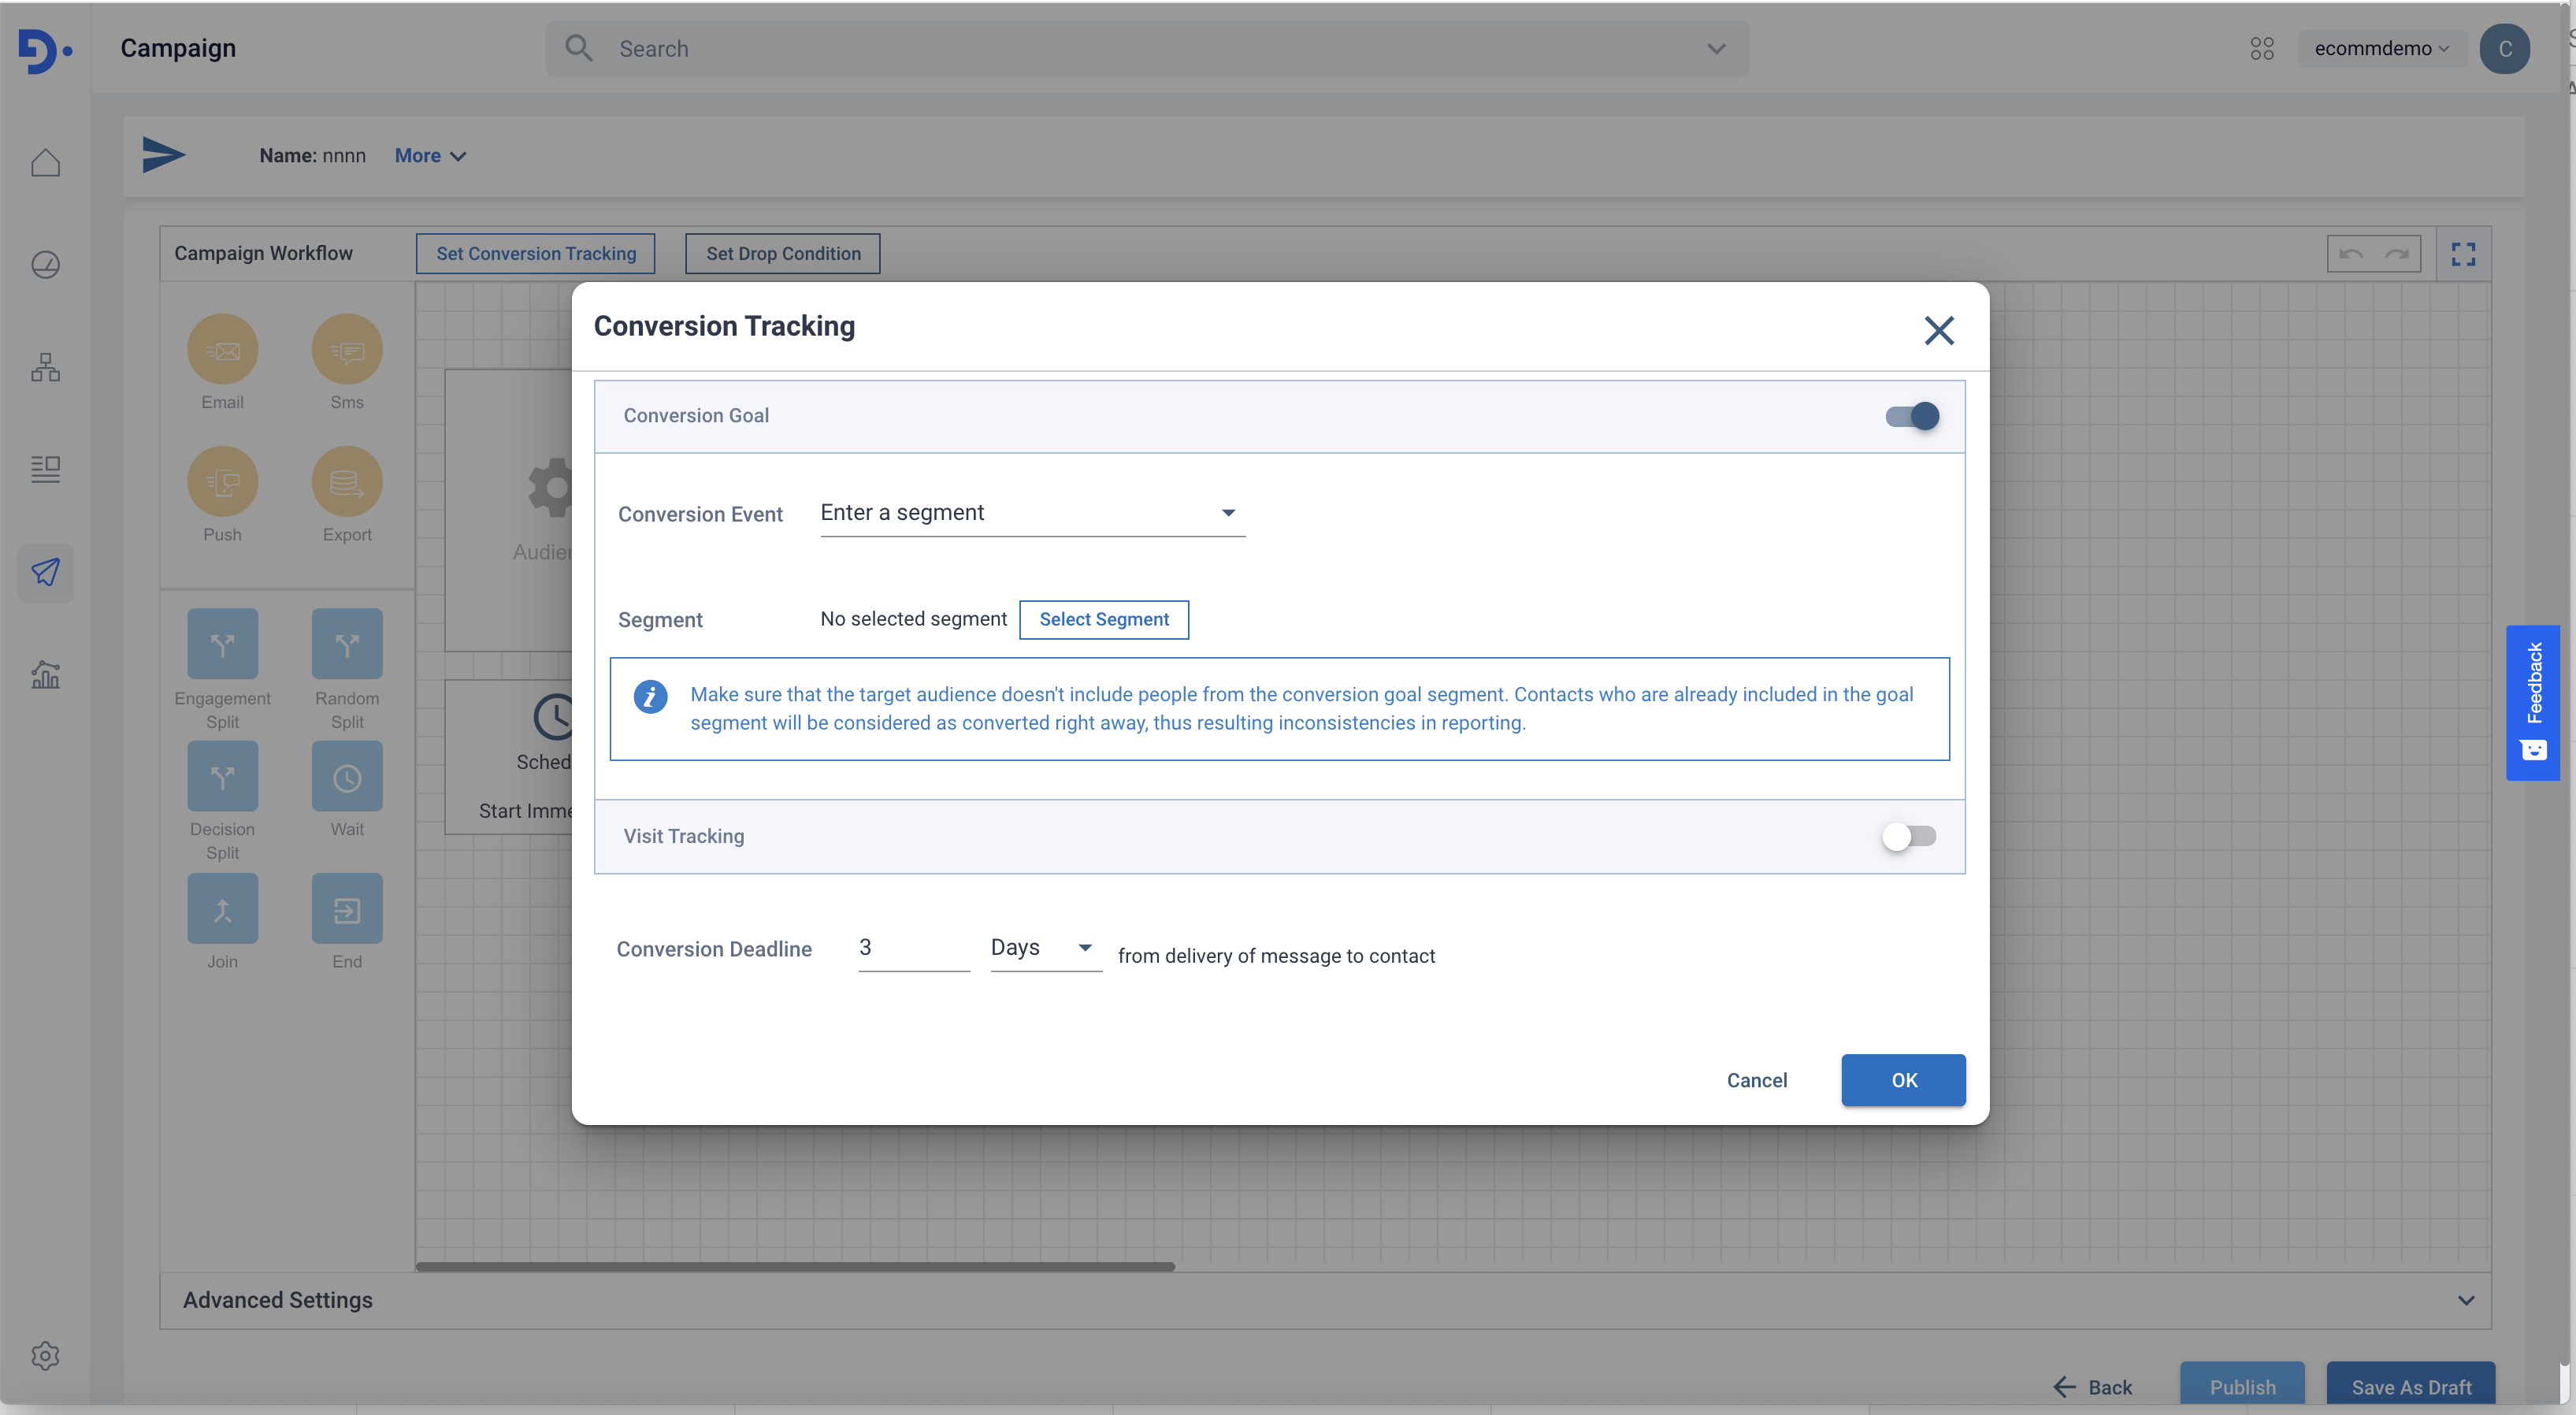Viewport: 2576px width, 1415px height.
Task: Open the Campaign section in the sidebar
Action: point(45,572)
